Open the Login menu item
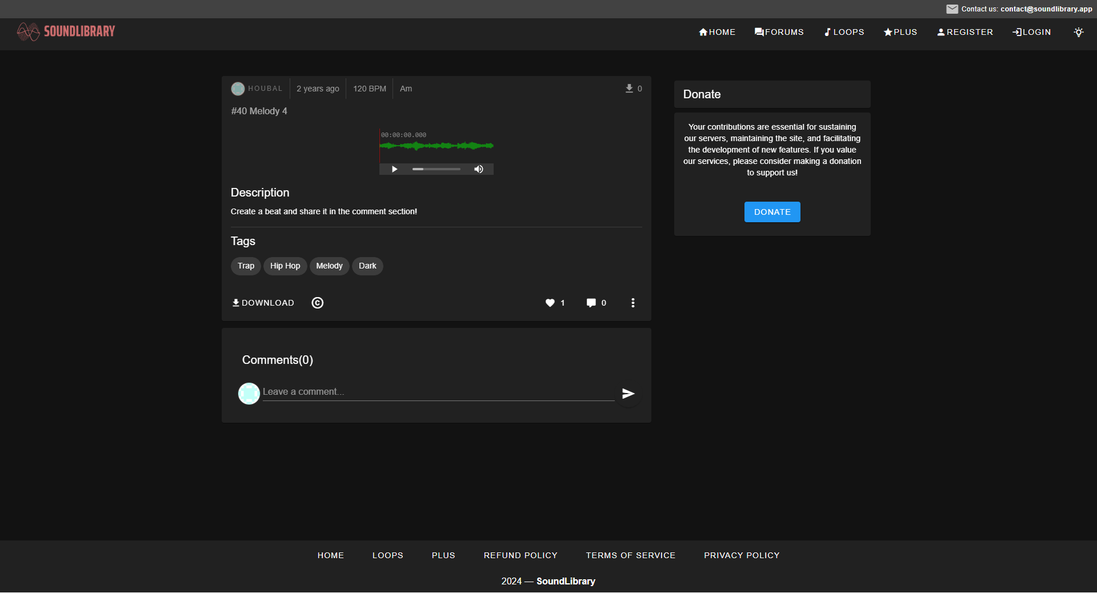1097x593 pixels. (1031, 32)
